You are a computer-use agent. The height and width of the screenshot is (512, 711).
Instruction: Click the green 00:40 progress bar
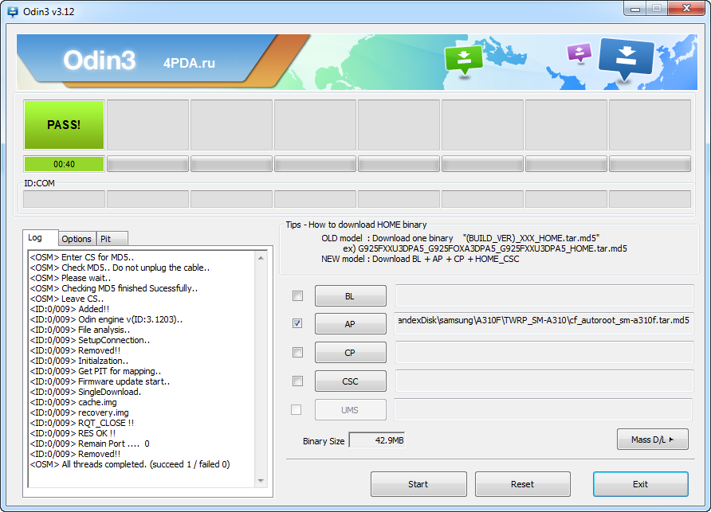64,164
